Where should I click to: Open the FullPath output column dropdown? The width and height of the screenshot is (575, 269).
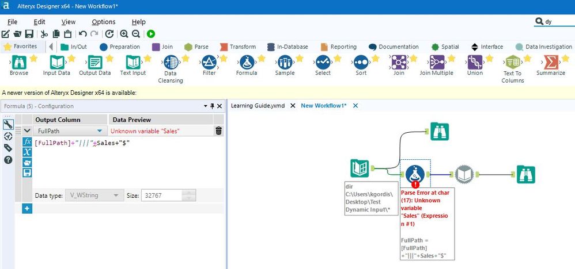click(x=99, y=131)
